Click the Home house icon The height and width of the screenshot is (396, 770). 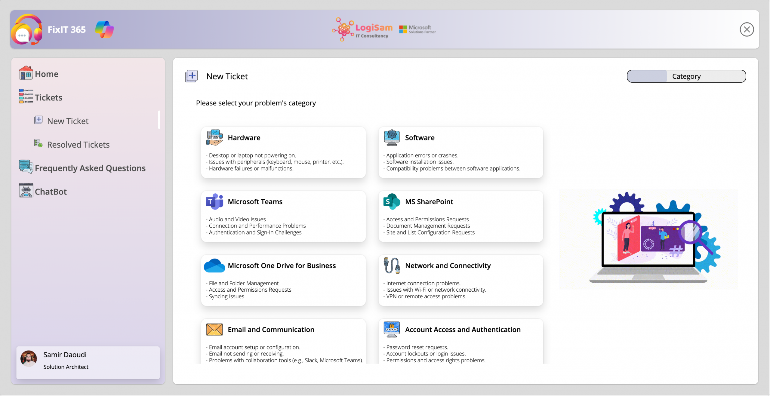click(26, 73)
